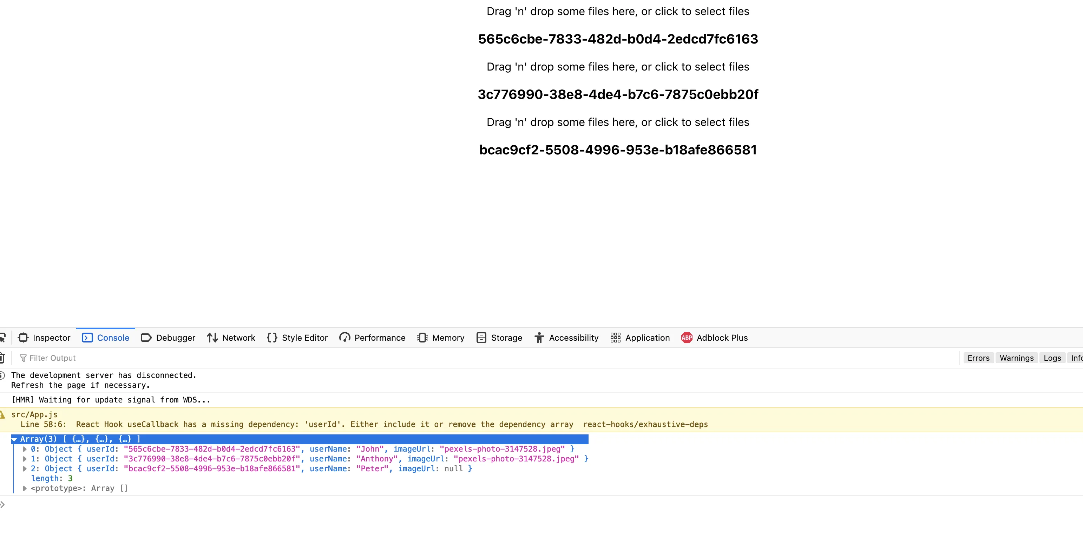Click the Adblock Plus ABP icon

[x=687, y=338]
